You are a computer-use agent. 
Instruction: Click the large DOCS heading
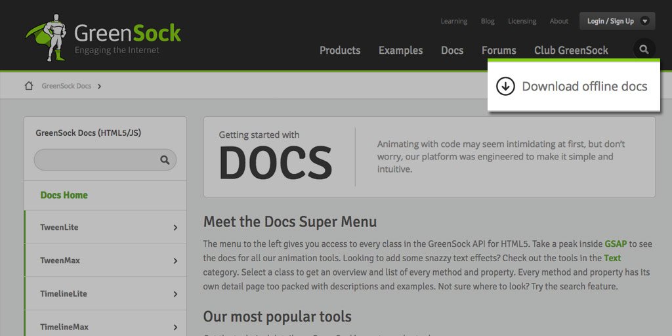pos(276,163)
